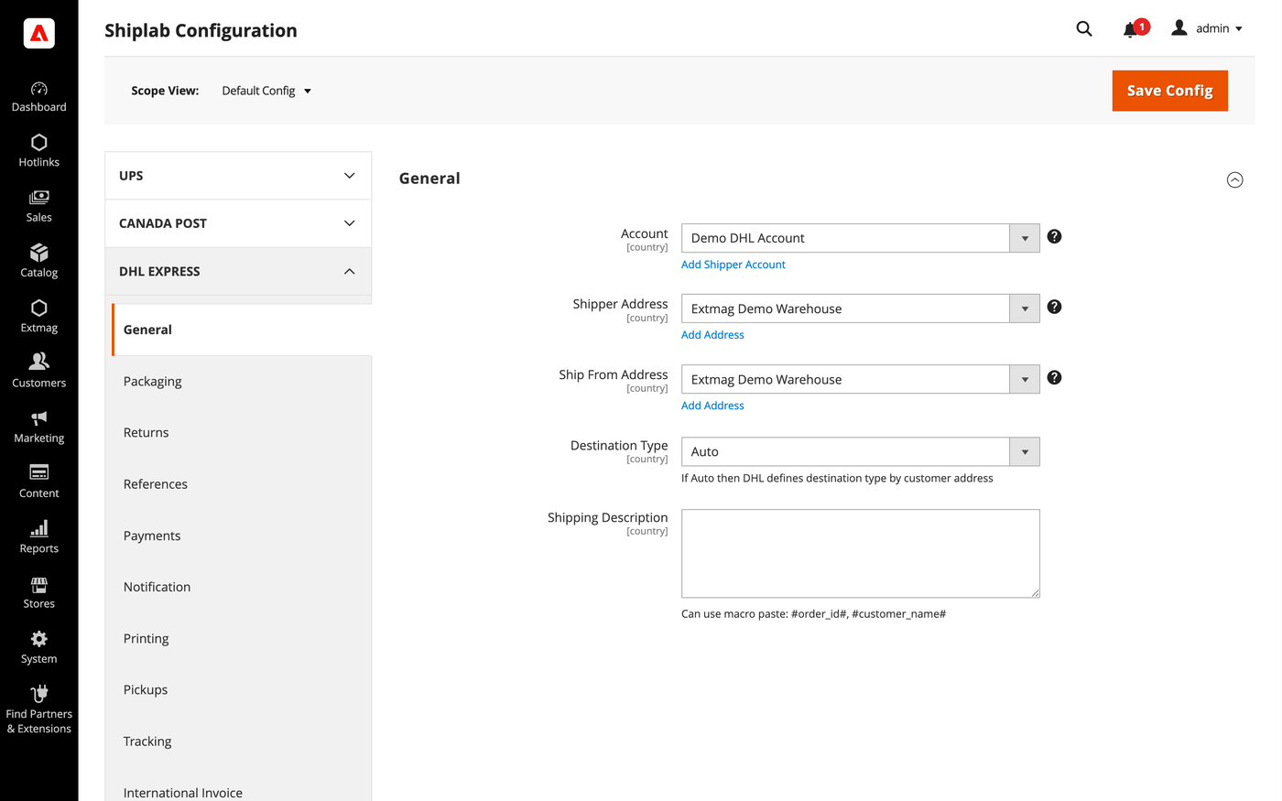Open the Destination Type dropdown
The image size is (1282, 801).
tap(860, 451)
